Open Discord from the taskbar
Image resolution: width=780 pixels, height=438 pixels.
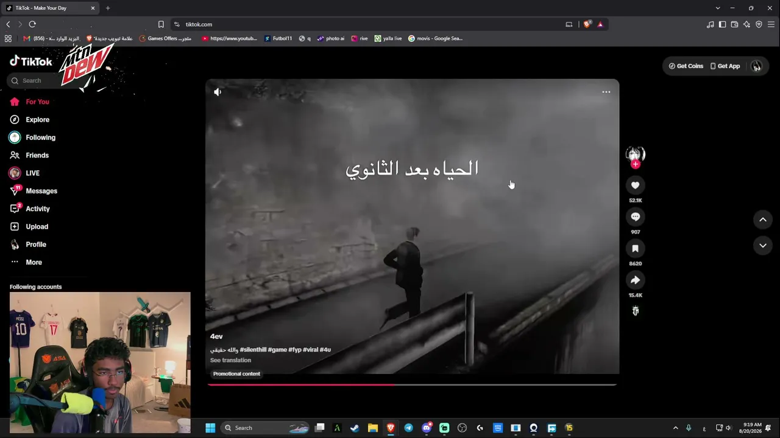(x=427, y=428)
